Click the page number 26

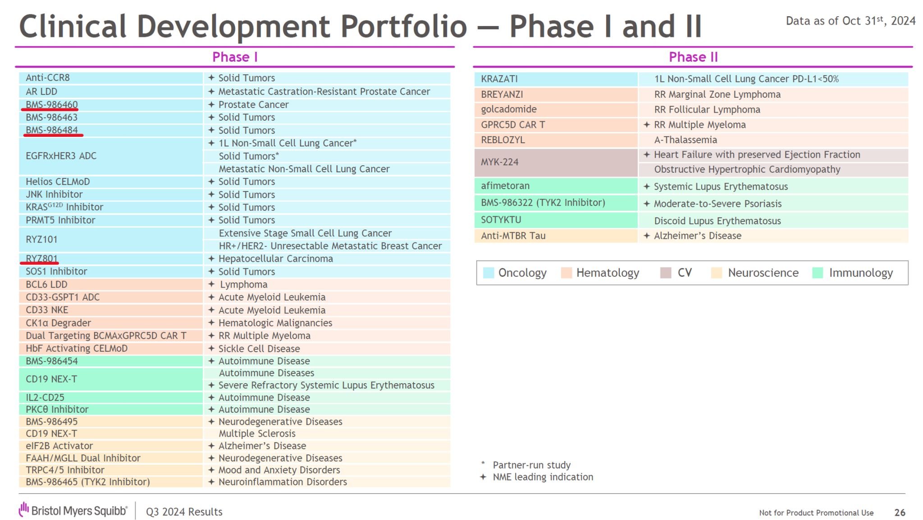point(900,512)
